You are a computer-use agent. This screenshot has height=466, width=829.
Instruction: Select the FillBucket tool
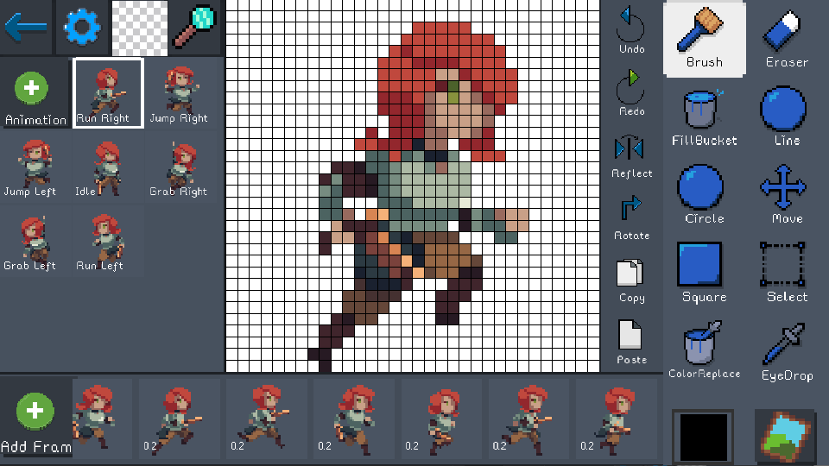pos(705,116)
